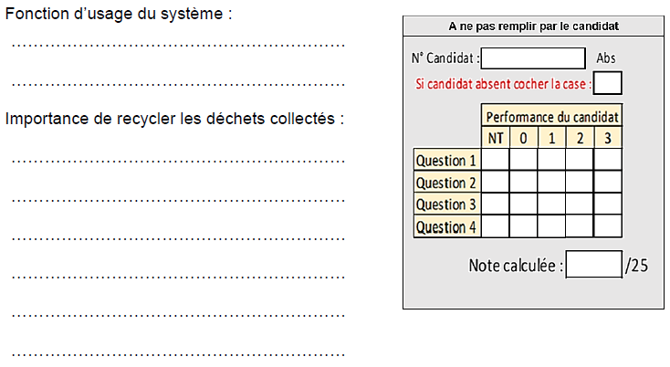Click first dotted line under Fonction d'usage
The width and height of the screenshot is (670, 367).
178,45
